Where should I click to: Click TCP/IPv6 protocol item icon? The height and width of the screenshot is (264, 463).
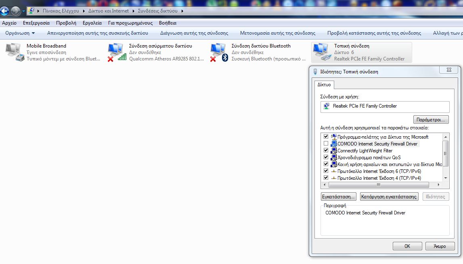click(x=334, y=171)
